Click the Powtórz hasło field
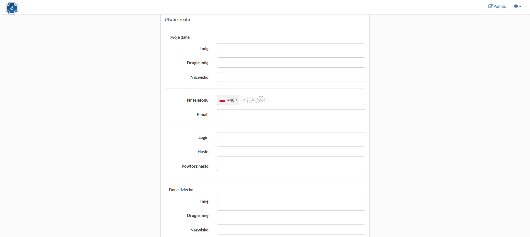The width and height of the screenshot is (530, 237). [x=291, y=166]
